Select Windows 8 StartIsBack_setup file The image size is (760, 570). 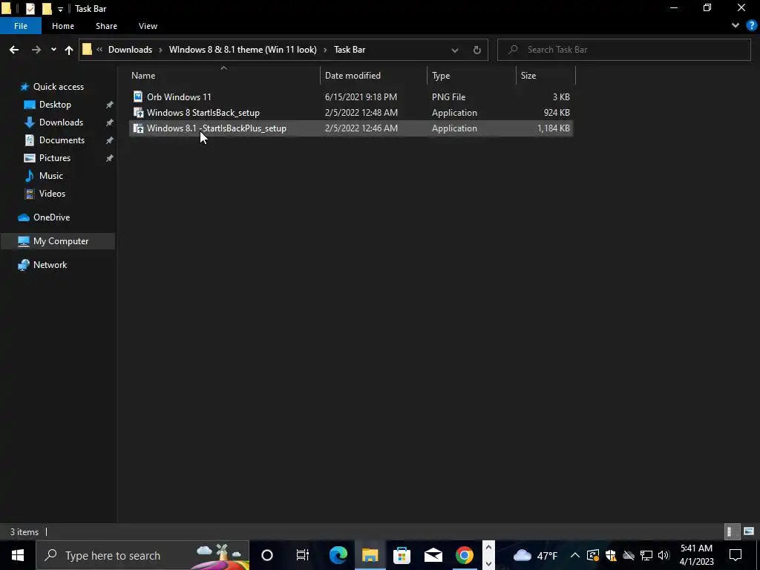pos(203,113)
